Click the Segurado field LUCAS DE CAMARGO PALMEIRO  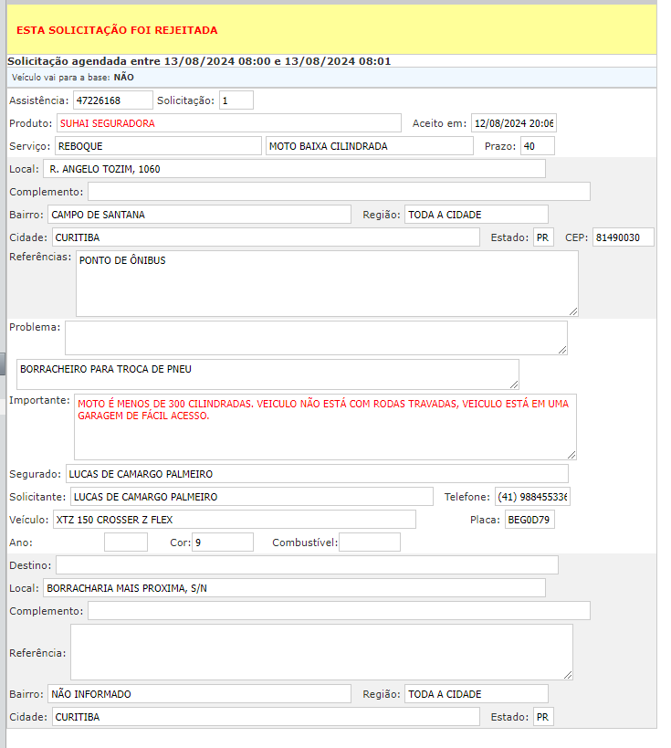(x=317, y=474)
